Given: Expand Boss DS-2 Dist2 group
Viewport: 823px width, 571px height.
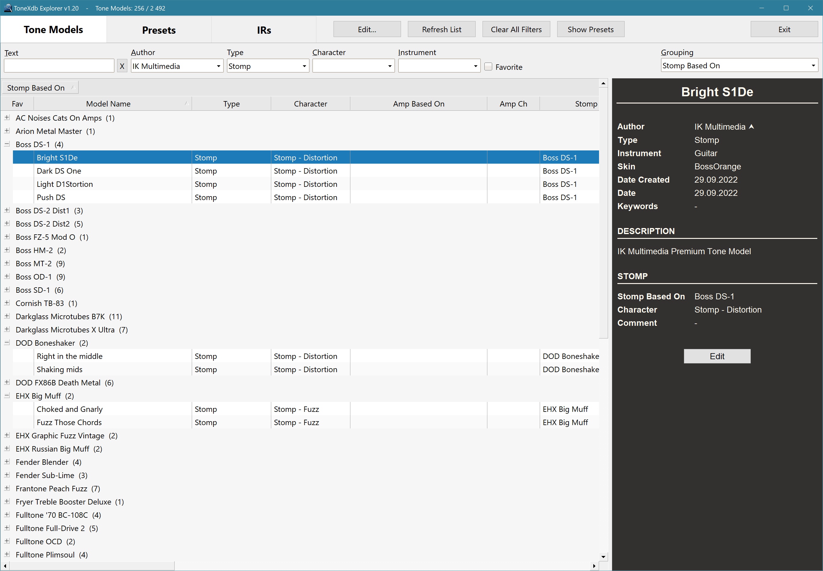Looking at the screenshot, I should point(7,223).
